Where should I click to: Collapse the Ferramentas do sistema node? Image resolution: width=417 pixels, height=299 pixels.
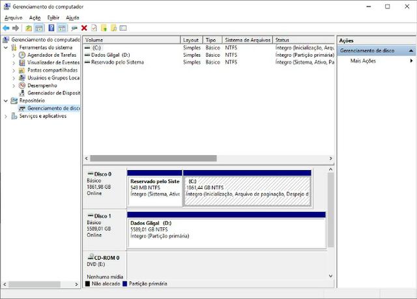6,48
